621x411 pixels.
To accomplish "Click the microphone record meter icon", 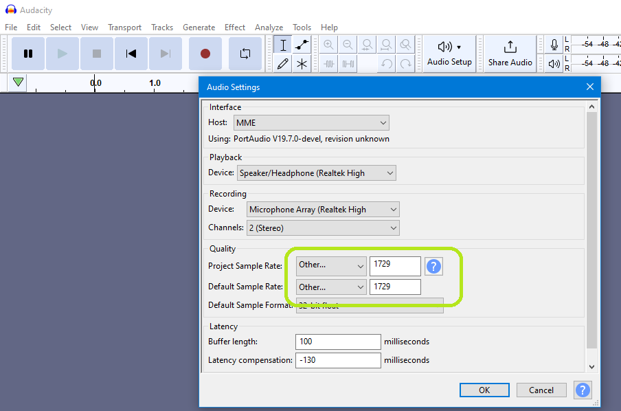I will 554,45.
